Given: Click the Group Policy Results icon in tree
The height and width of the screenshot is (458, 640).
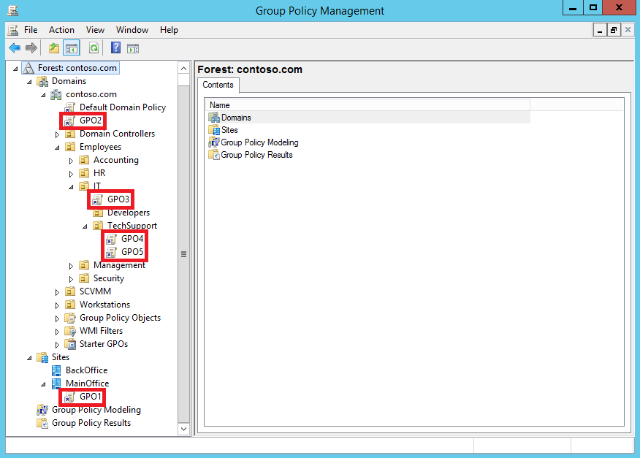Looking at the screenshot, I should (x=42, y=423).
